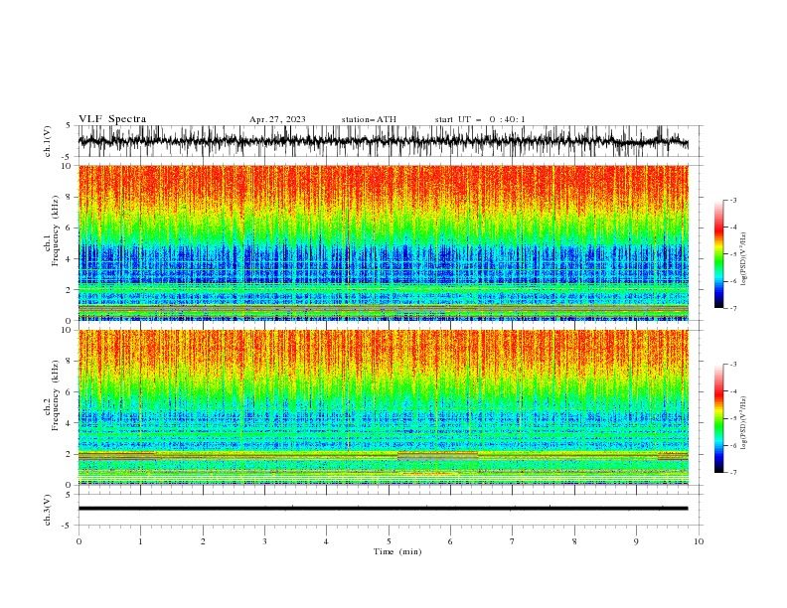This screenshot has height=608, width=787.
Task: Click inside the ch.1 spectrogram panel
Action: point(383,242)
